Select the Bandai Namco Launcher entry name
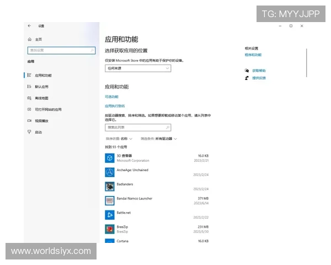The width and height of the screenshot is (331, 265). click(x=135, y=198)
